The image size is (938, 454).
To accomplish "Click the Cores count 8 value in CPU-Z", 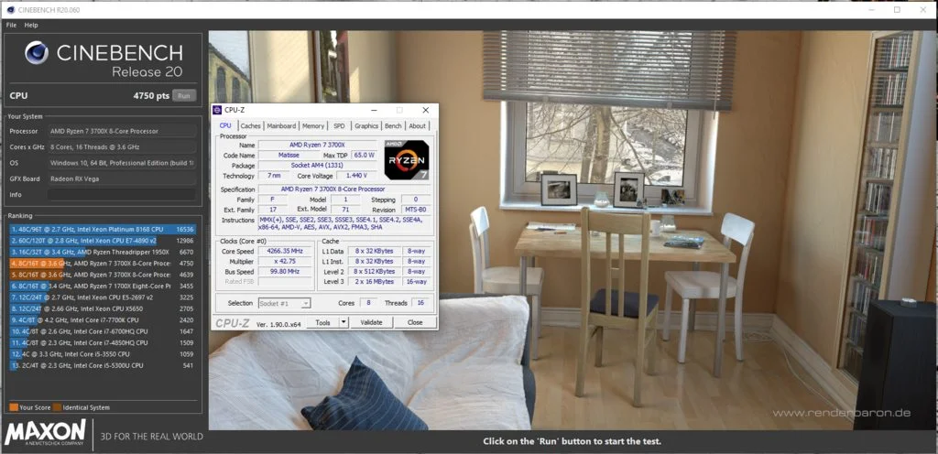I will coord(368,304).
